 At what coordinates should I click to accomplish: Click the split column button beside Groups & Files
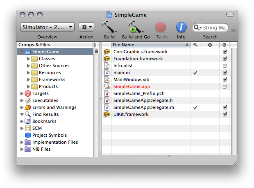point(96,45)
